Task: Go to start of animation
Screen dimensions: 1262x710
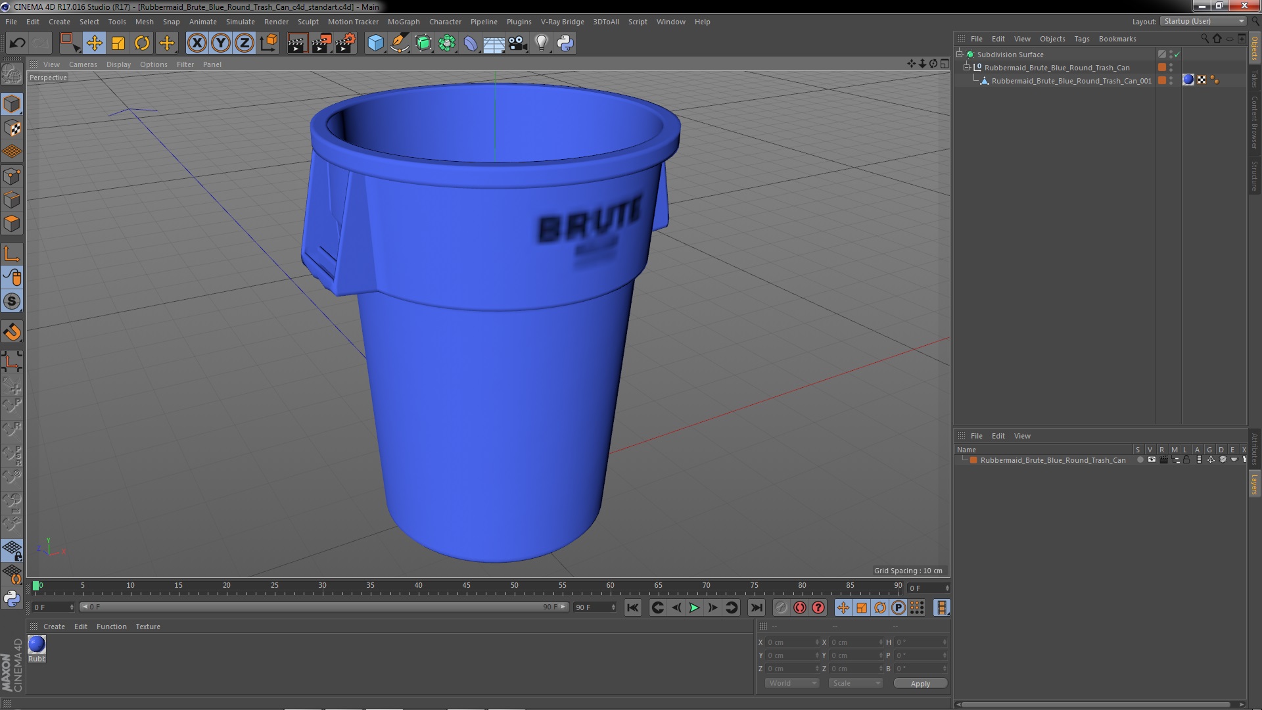Action: (632, 608)
